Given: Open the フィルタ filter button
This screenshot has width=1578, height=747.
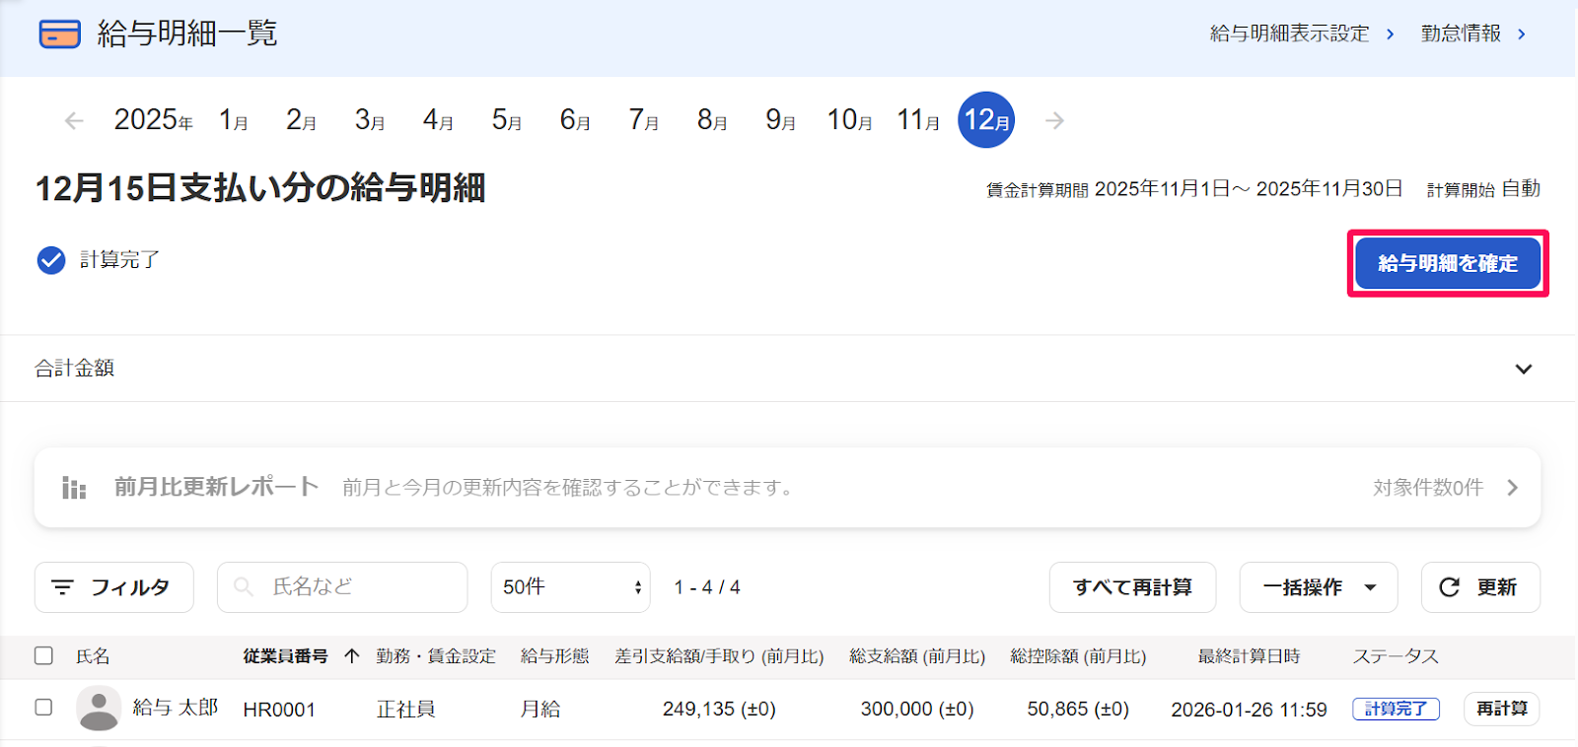Looking at the screenshot, I should pos(114,587).
